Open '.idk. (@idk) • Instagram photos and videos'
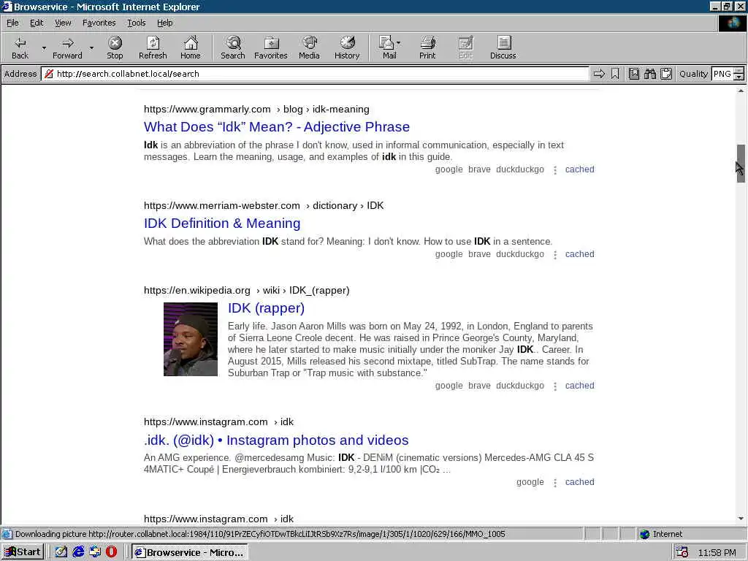The width and height of the screenshot is (748, 561). [x=276, y=440]
